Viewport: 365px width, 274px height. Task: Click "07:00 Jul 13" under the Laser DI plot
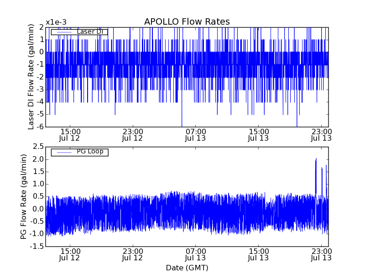[x=196, y=135]
